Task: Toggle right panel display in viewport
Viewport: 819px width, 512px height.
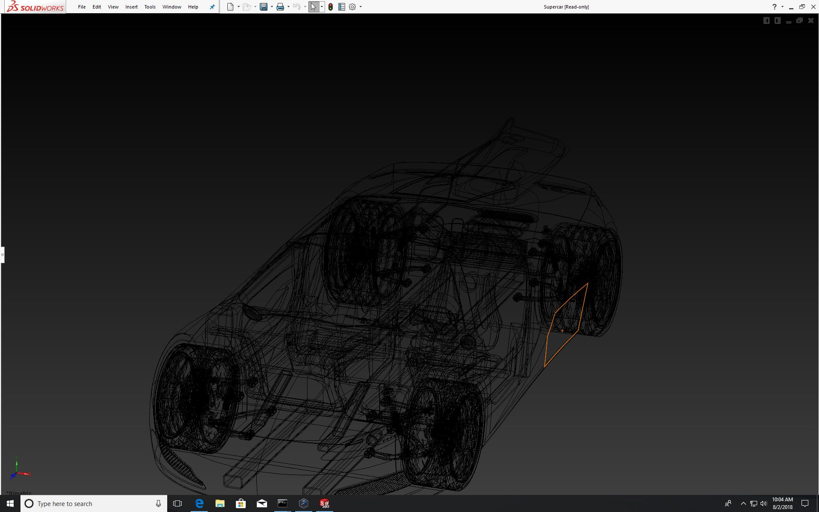Action: click(x=777, y=20)
